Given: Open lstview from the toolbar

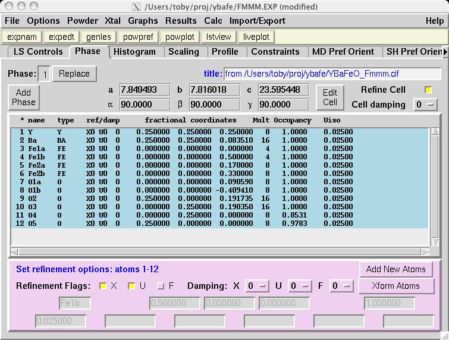Looking at the screenshot, I should coord(218,37).
